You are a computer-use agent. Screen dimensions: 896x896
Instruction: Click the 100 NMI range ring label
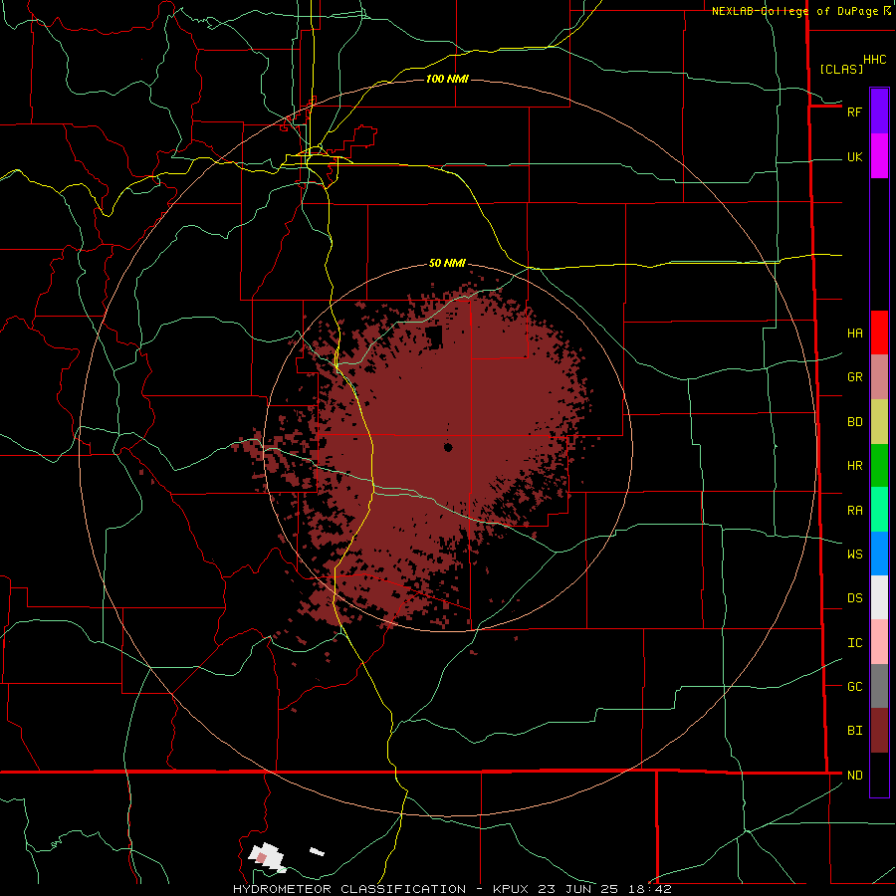click(x=447, y=79)
